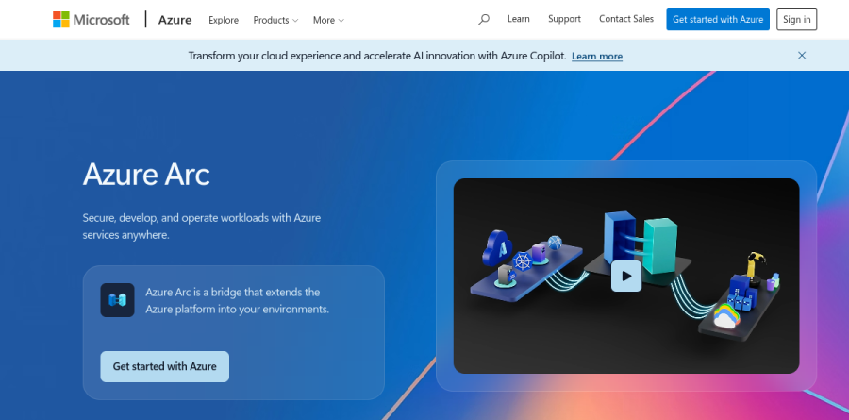Expand the Products dropdown
The image size is (849, 420).
pos(275,20)
